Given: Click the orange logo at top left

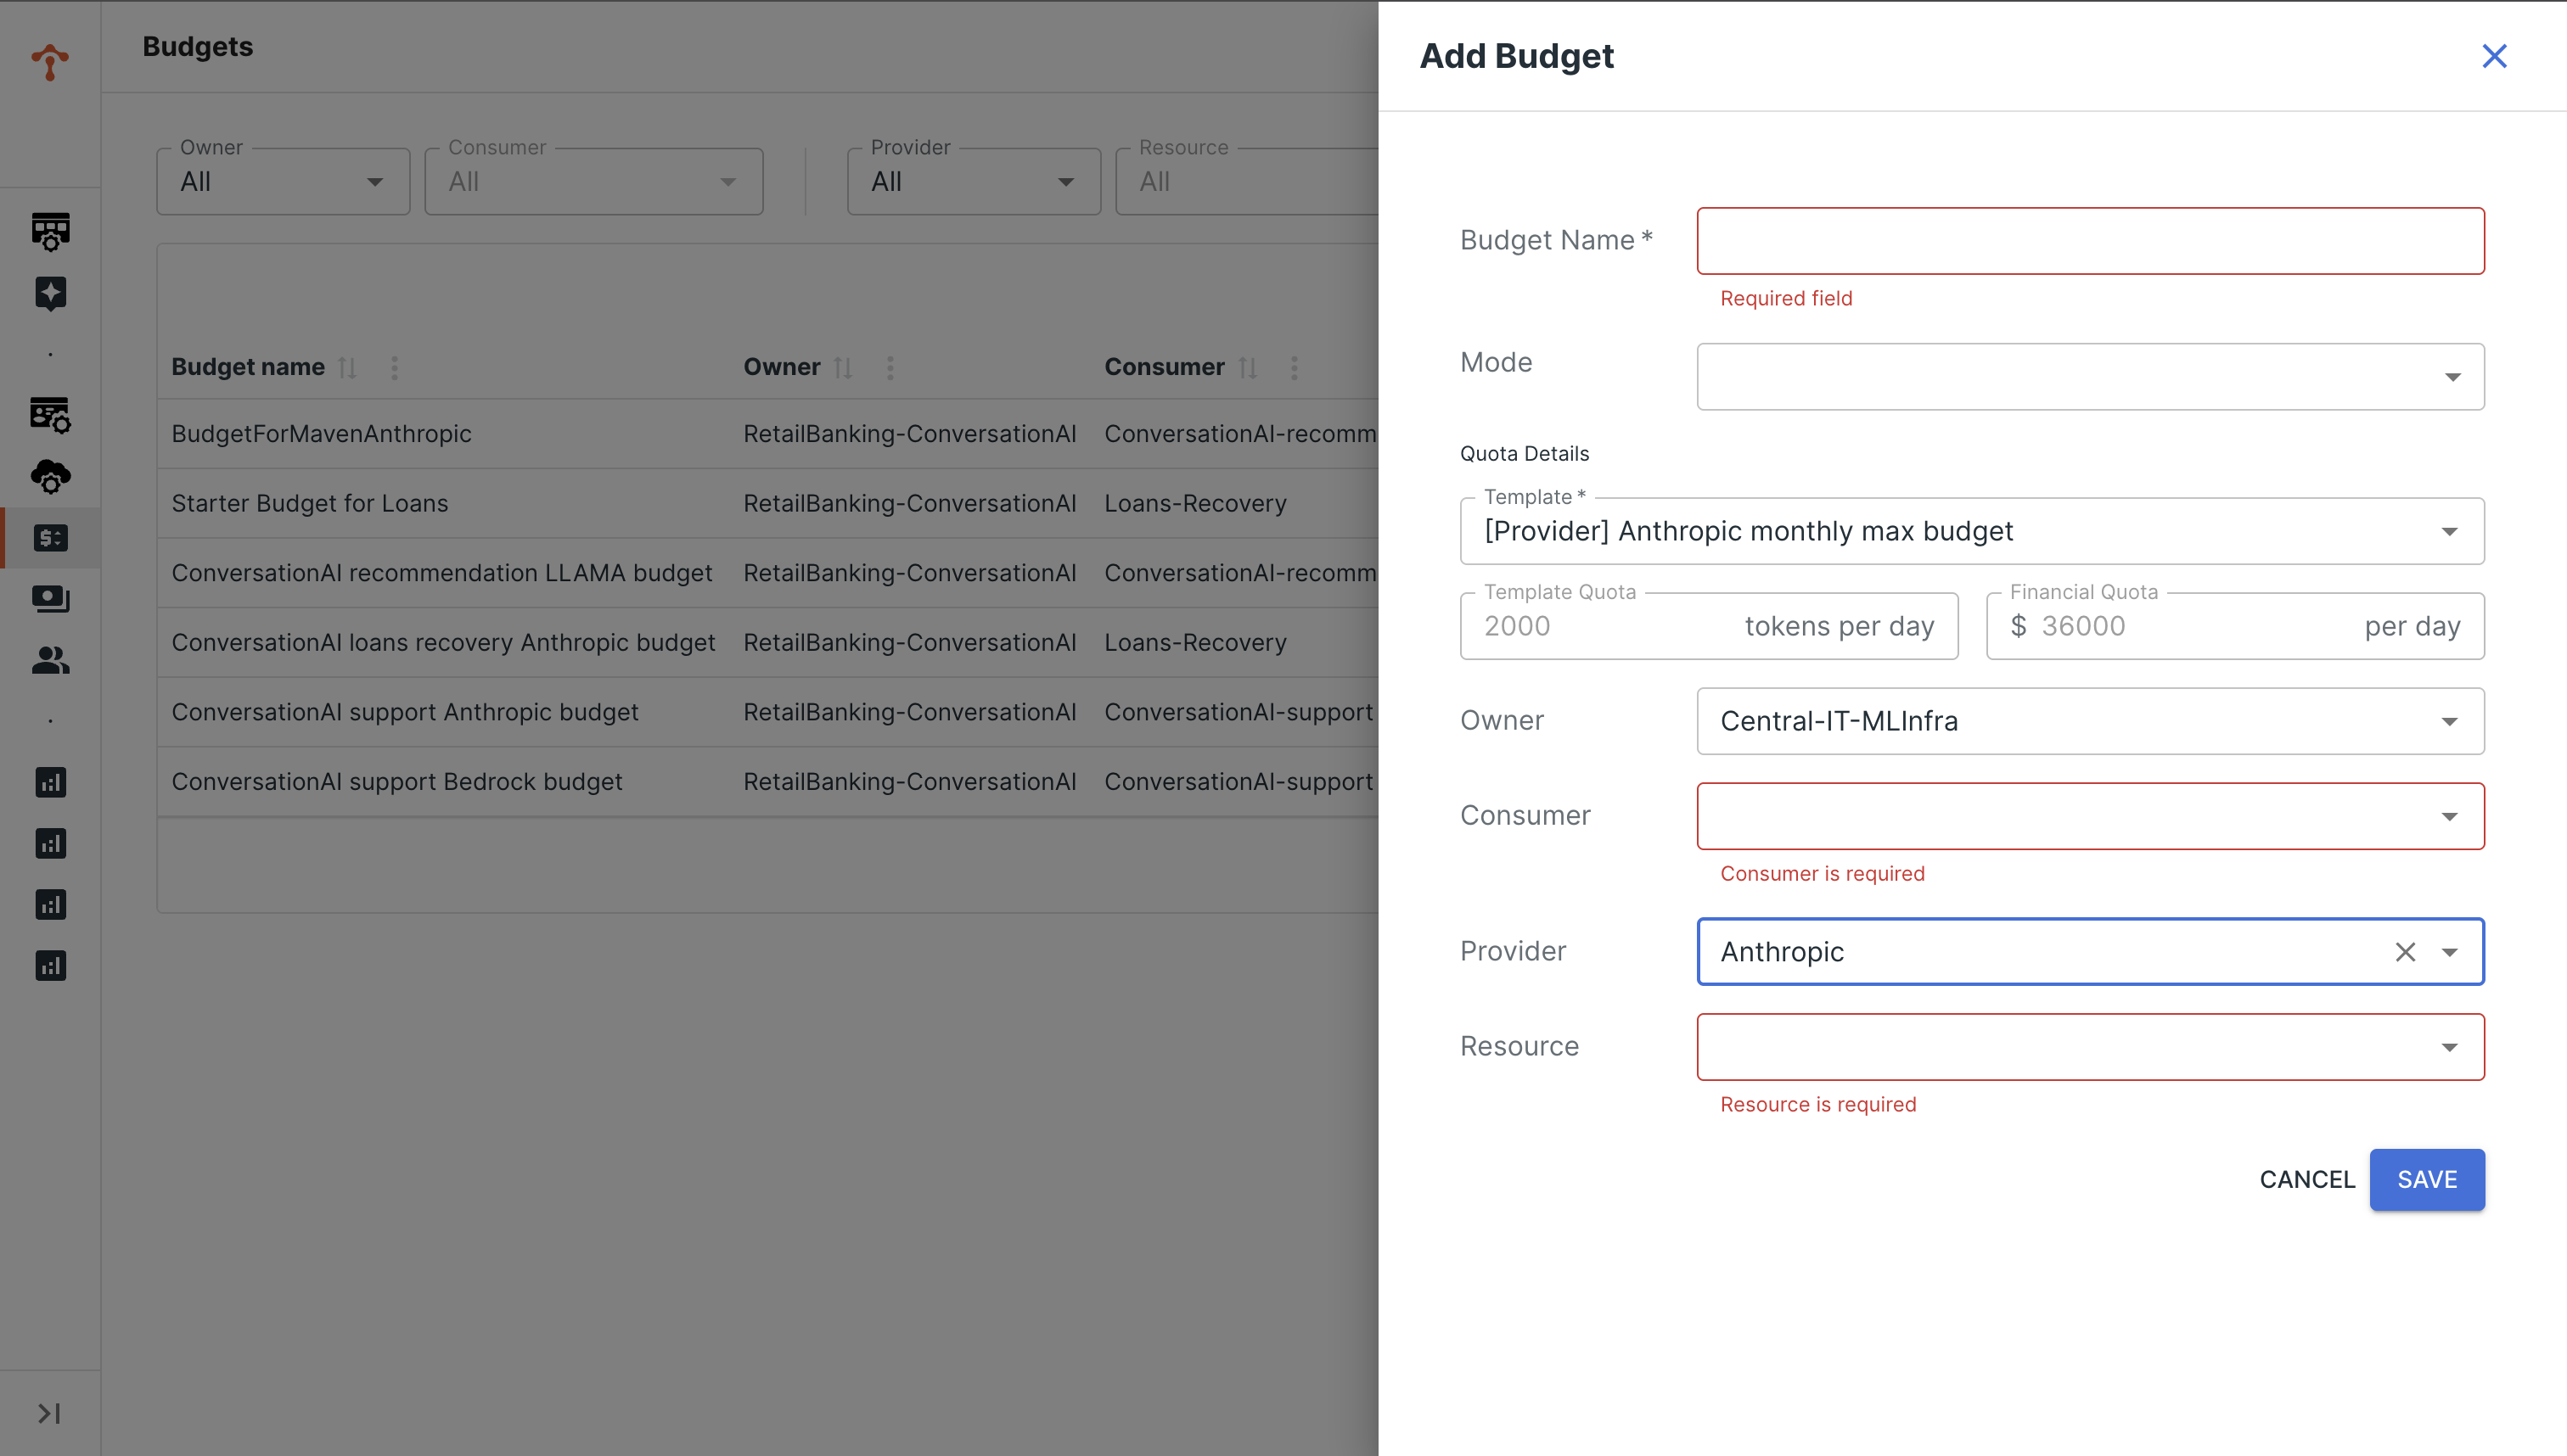Looking at the screenshot, I should coord(50,62).
